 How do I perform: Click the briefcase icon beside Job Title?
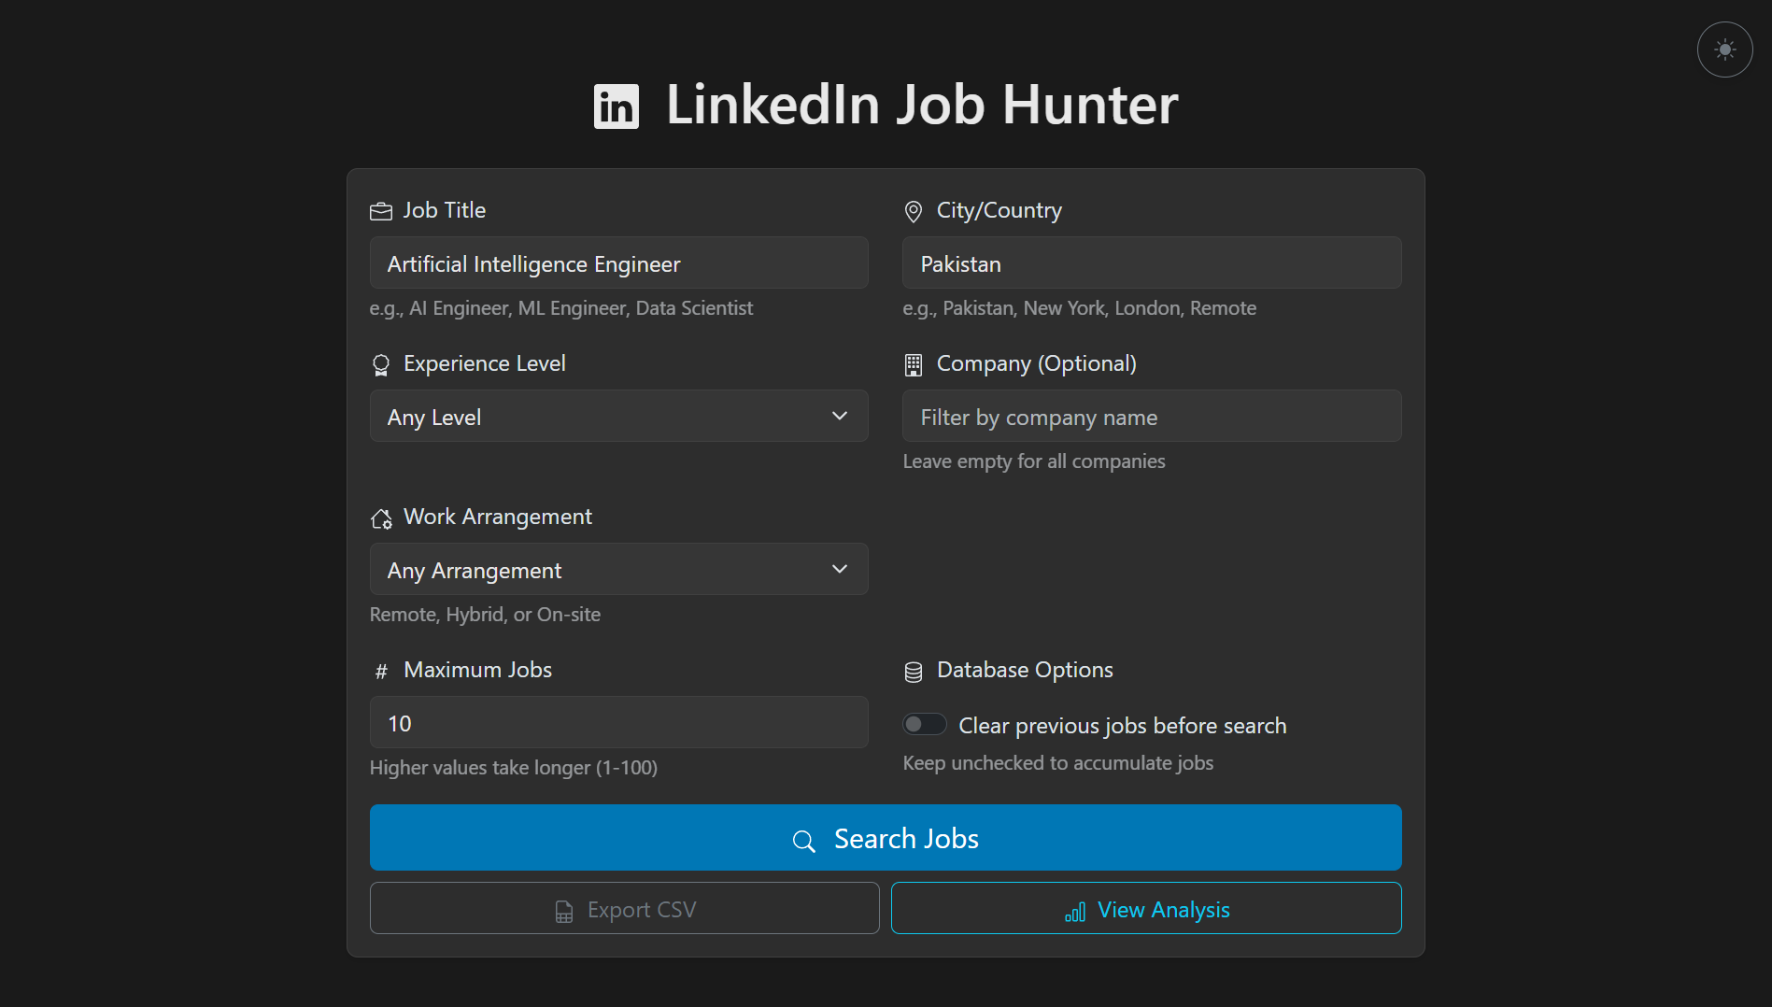(380, 211)
